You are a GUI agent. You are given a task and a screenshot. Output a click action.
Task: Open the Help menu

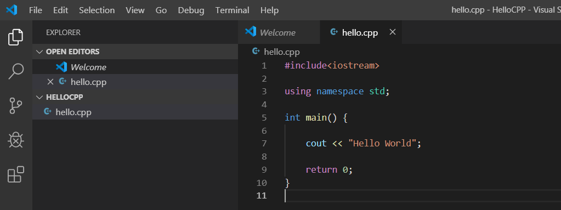coord(269,10)
